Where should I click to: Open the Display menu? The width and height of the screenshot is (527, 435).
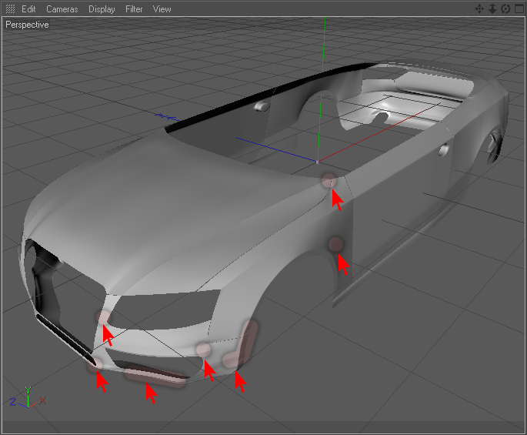tap(102, 9)
